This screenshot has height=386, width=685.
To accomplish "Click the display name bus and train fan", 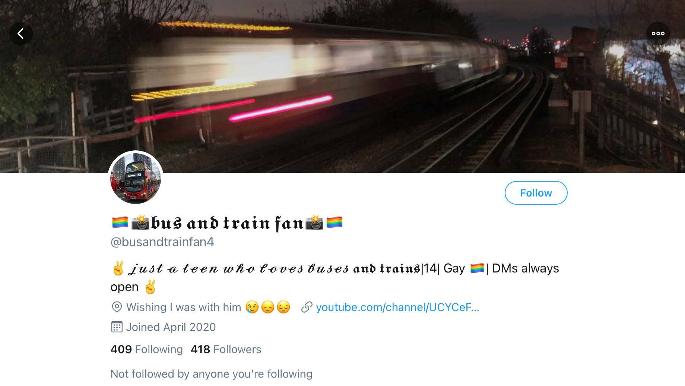I will [x=227, y=223].
